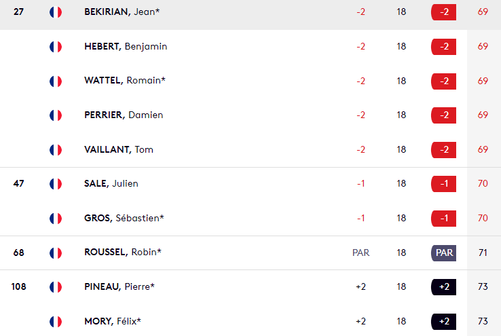This screenshot has width=501, height=336.
Task: Click the red -1 round badge for SALE, Julien
Action: 443,184
